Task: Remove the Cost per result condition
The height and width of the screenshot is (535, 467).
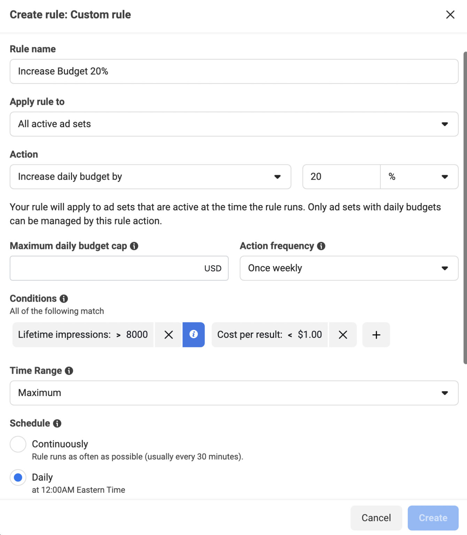Action: click(x=343, y=335)
